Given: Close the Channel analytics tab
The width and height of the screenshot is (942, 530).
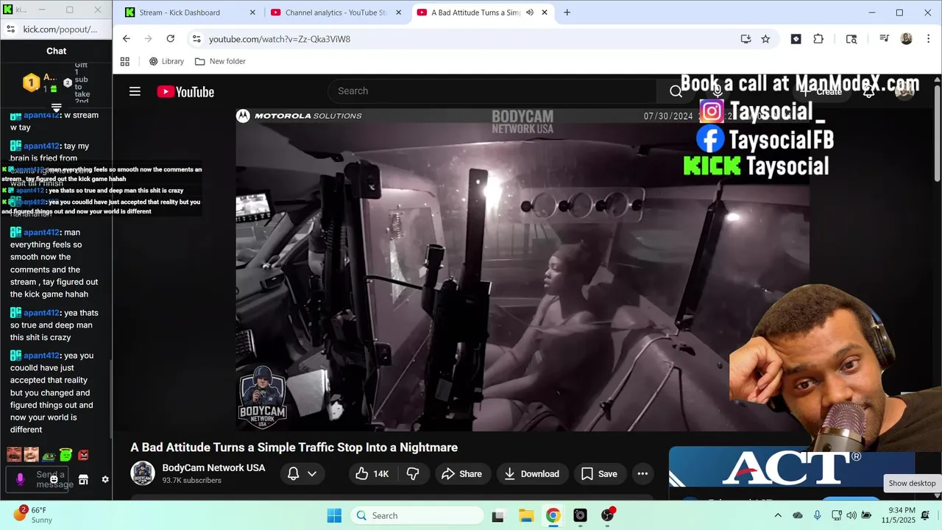Looking at the screenshot, I should 399,13.
